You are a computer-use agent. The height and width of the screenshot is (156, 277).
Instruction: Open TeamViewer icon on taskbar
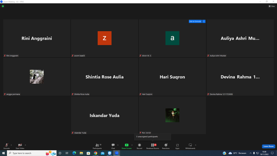pyautogui.click(x=110, y=153)
